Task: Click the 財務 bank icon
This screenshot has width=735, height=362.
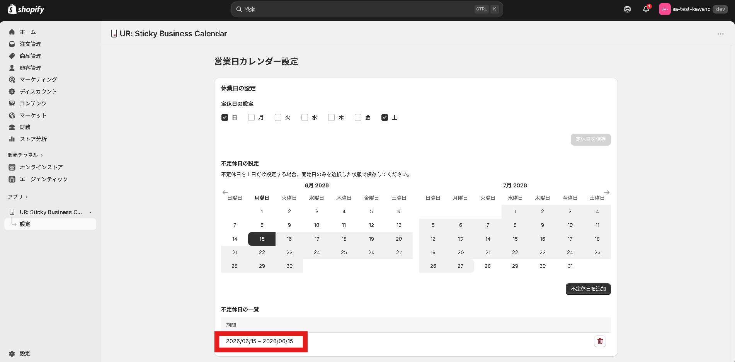Action: [12, 127]
